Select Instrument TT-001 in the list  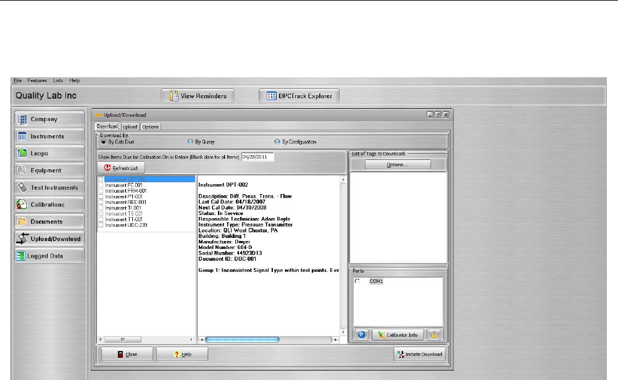[x=123, y=219]
